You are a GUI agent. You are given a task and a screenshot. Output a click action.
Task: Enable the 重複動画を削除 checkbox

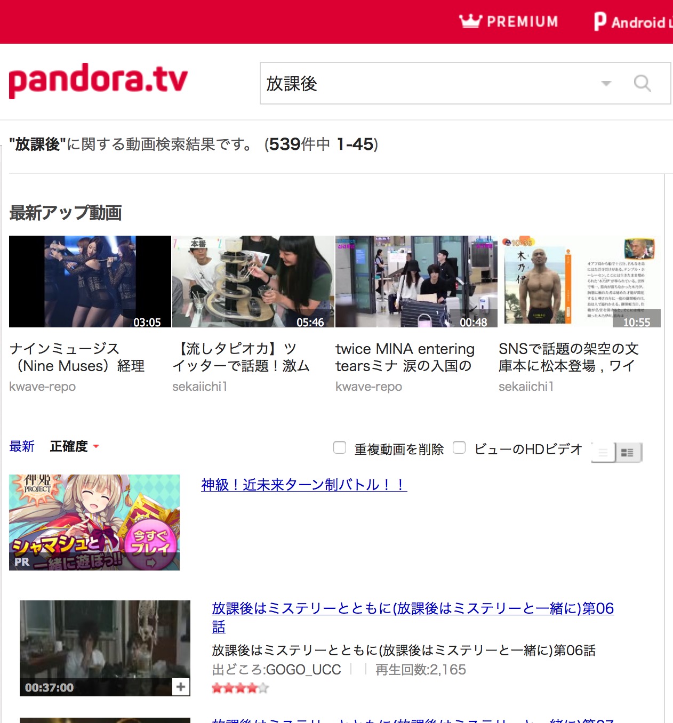coord(340,447)
